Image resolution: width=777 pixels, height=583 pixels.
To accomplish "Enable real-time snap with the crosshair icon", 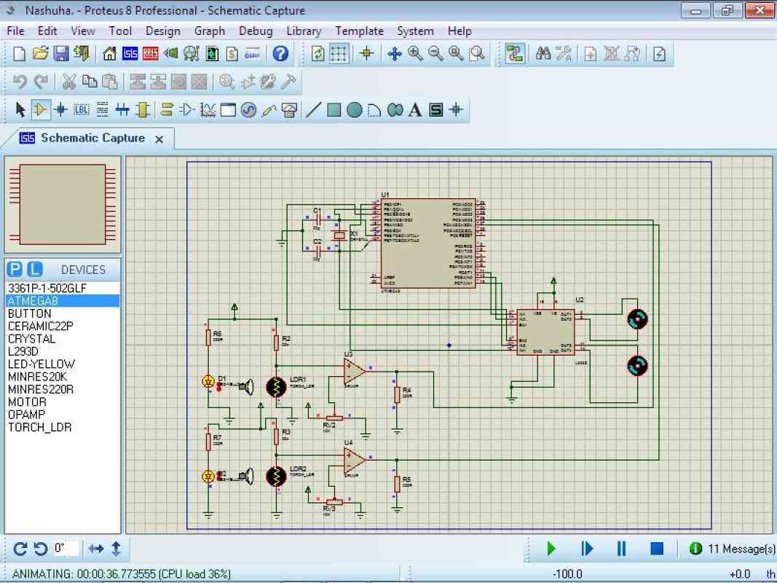I will [x=367, y=53].
